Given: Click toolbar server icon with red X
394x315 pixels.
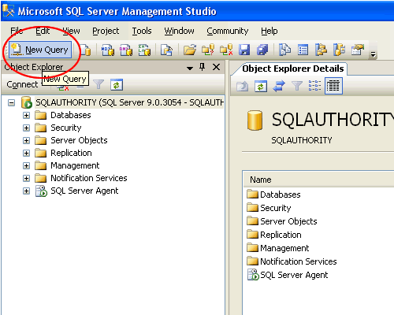Looking at the screenshot, I should coord(226,50).
